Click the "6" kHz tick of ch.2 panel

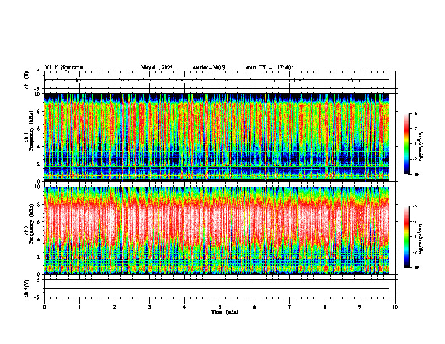coord(39,221)
